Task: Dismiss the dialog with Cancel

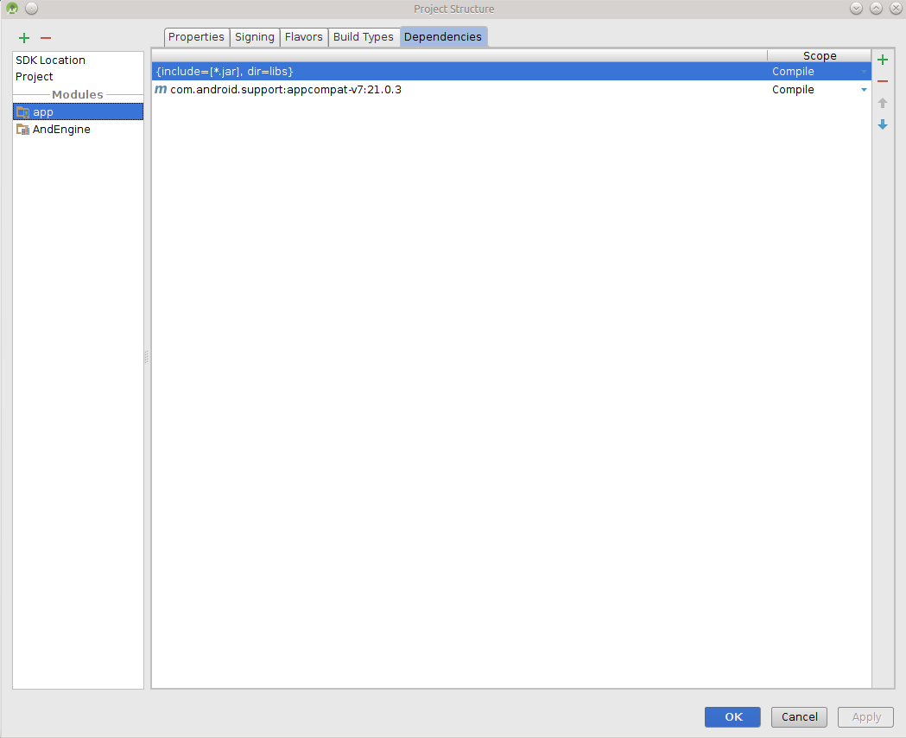Action: click(x=798, y=716)
